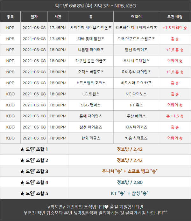Click the '종목' column header

[x=10, y=17]
